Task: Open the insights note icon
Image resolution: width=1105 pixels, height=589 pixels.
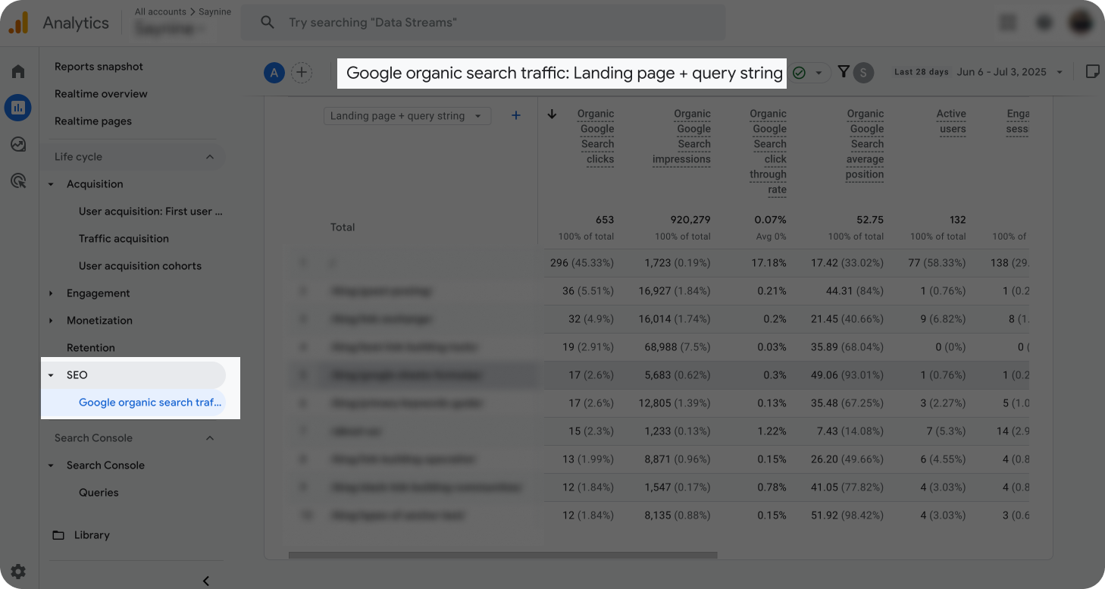Action: 1092,71
